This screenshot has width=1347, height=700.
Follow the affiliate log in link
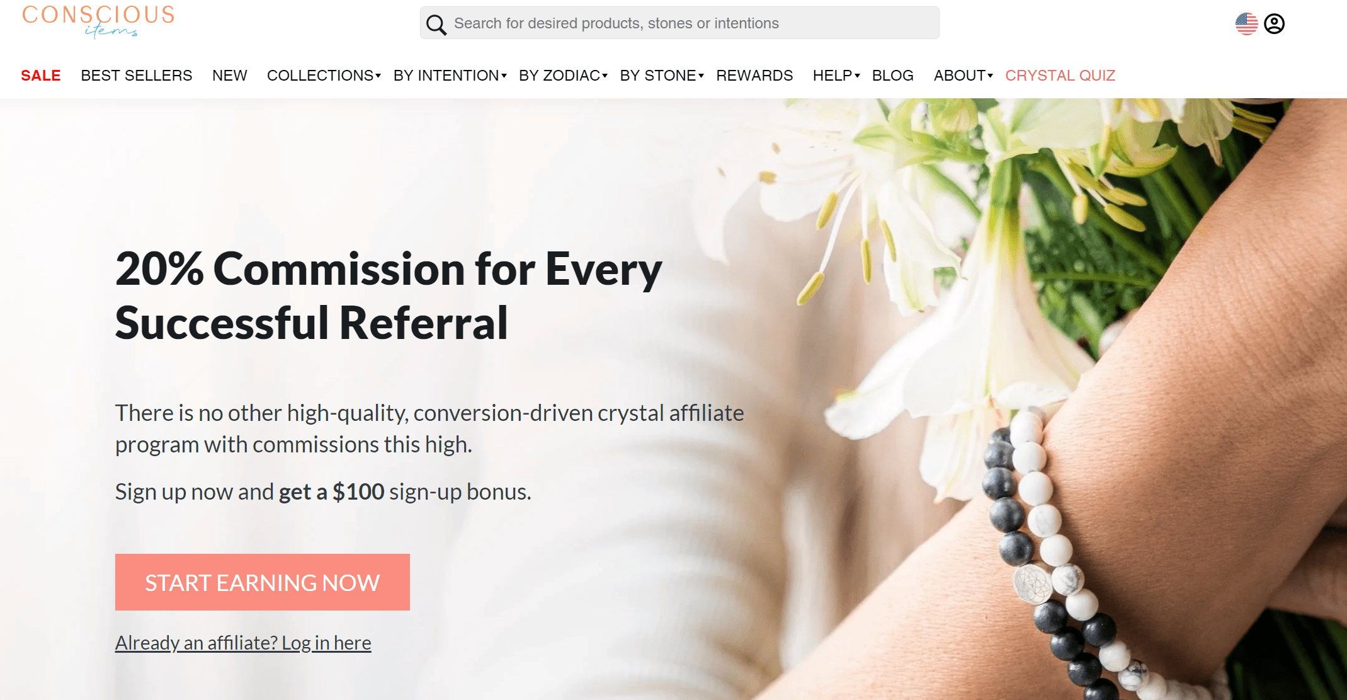click(x=243, y=643)
